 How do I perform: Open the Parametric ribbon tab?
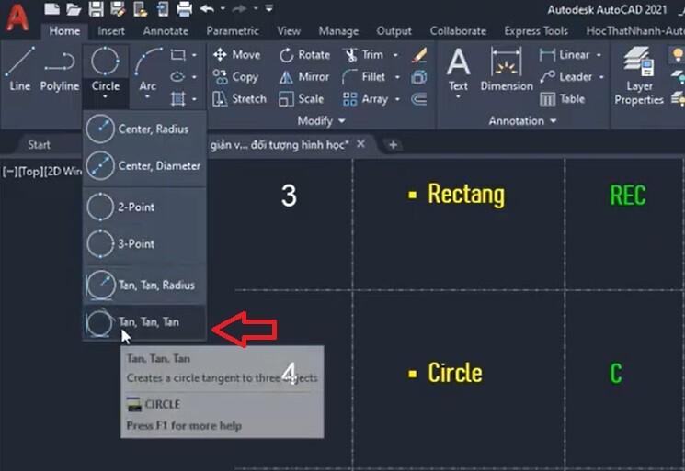tap(233, 31)
